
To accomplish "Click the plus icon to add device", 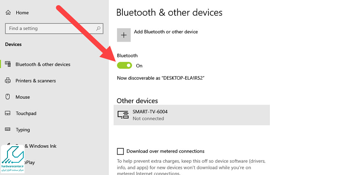I will point(124,35).
